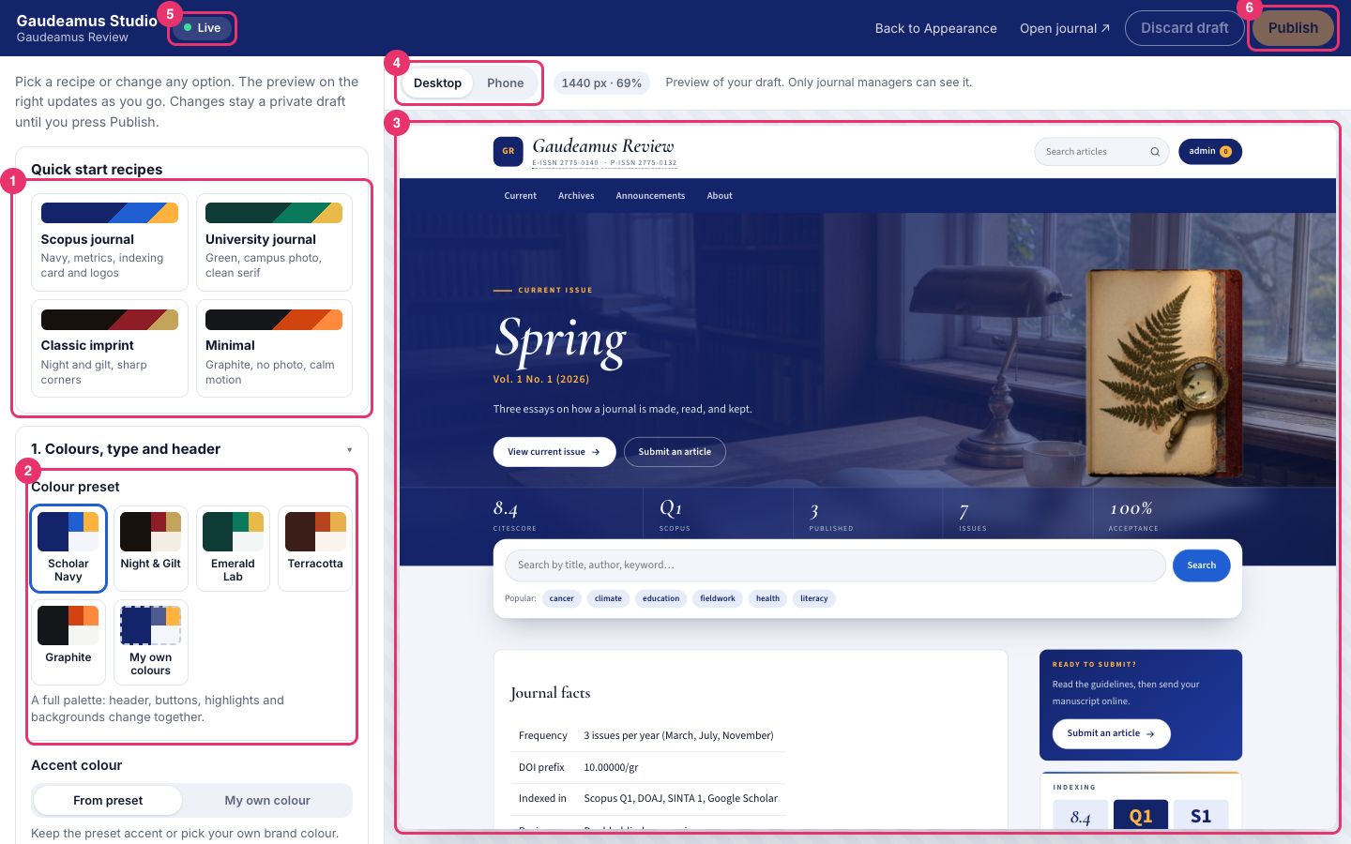Go to Announcements in journal navigation
The height and width of the screenshot is (844, 1351).
(650, 196)
